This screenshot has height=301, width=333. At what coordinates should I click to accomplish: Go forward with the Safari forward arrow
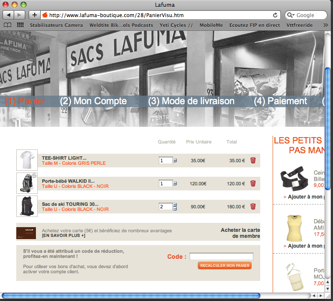pyautogui.click(x=19, y=15)
